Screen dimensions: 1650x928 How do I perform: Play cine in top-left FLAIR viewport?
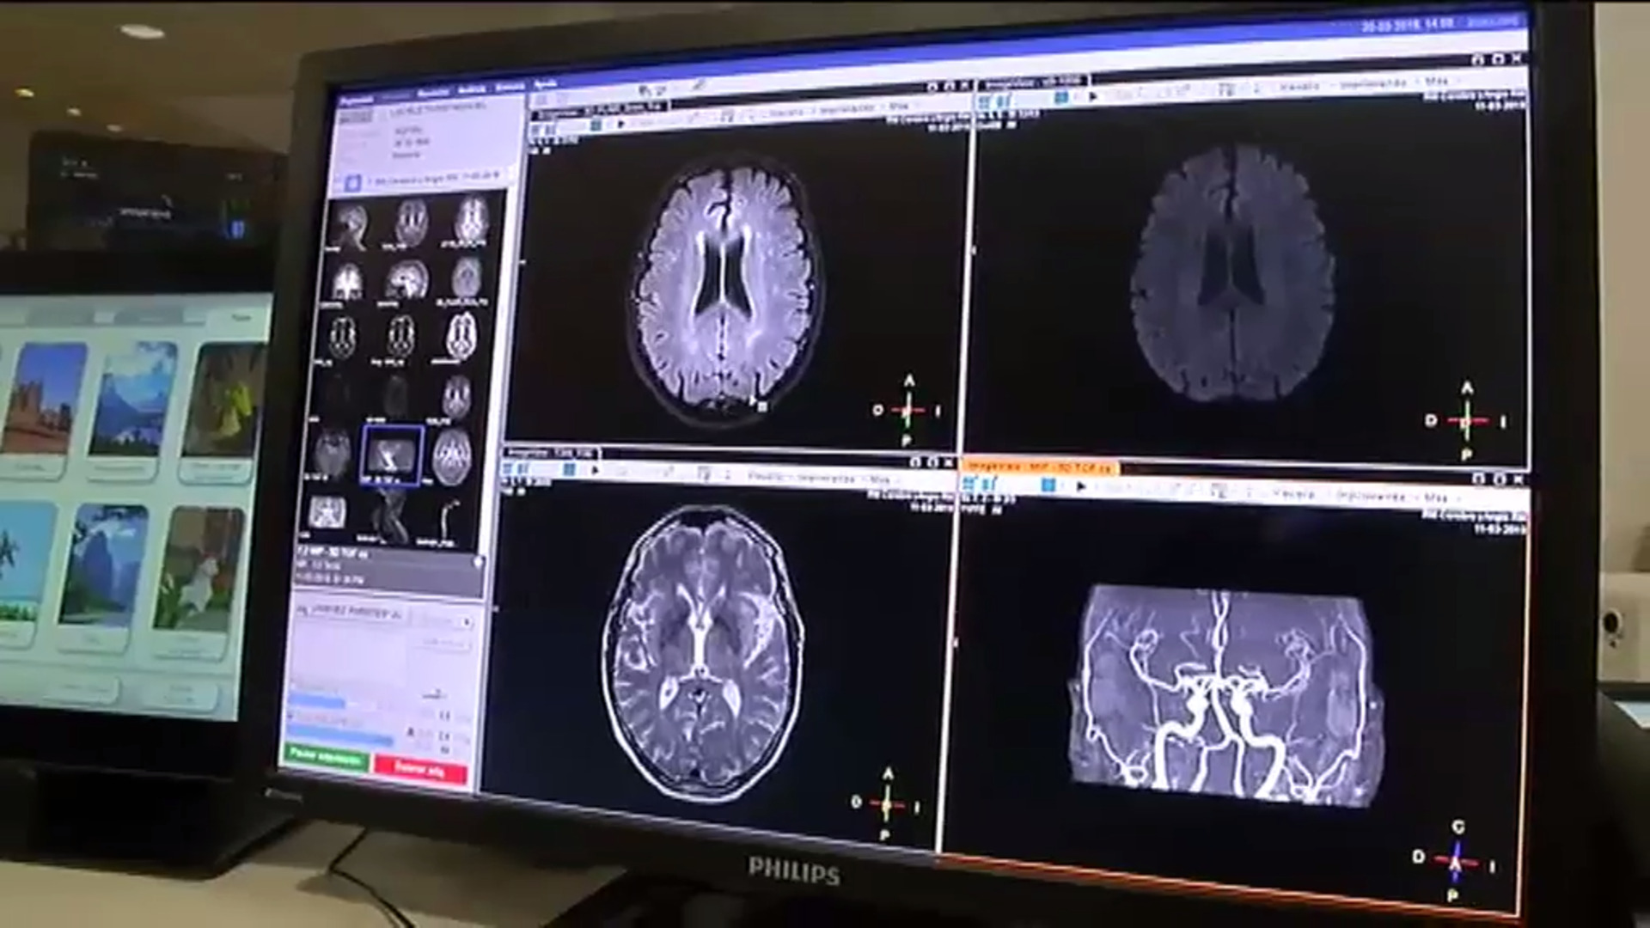click(620, 123)
